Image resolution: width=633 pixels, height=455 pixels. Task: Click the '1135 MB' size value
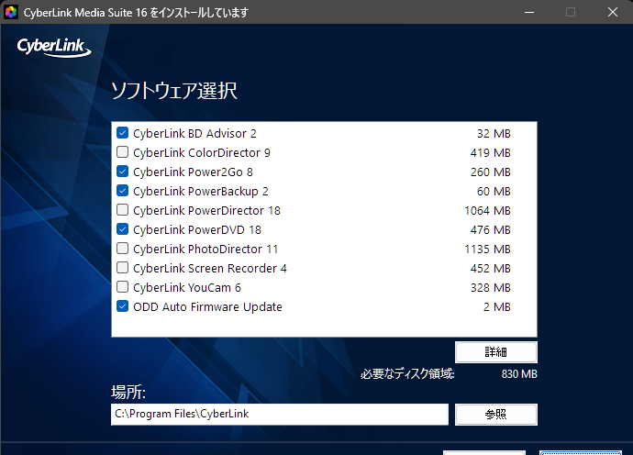pos(487,250)
